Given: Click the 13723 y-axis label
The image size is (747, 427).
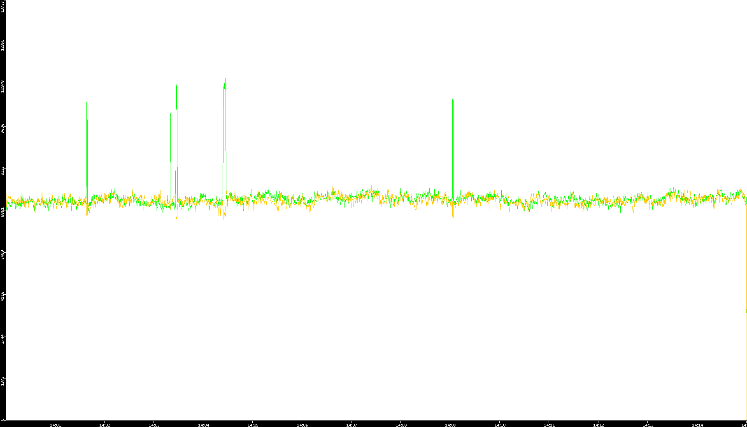Looking at the screenshot, I should (x=3, y=6).
